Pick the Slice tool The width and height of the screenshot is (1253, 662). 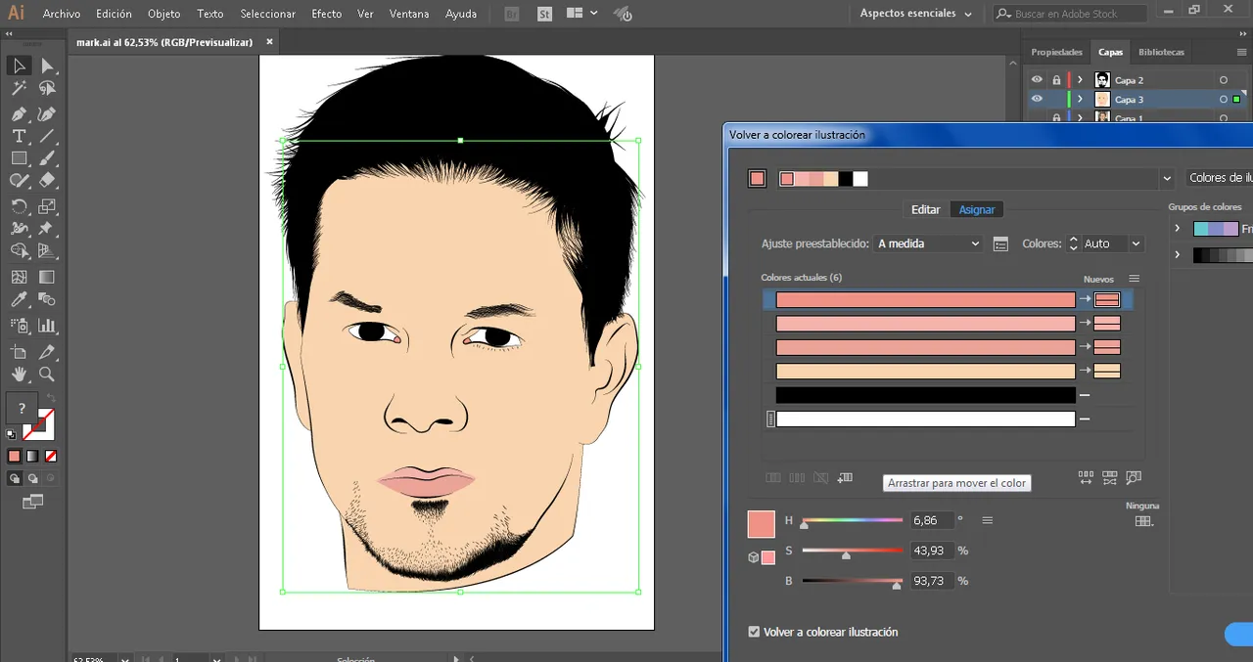point(46,352)
